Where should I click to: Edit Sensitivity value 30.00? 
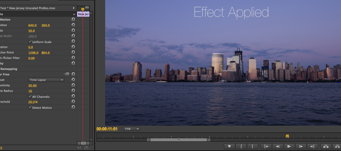(x=33, y=86)
